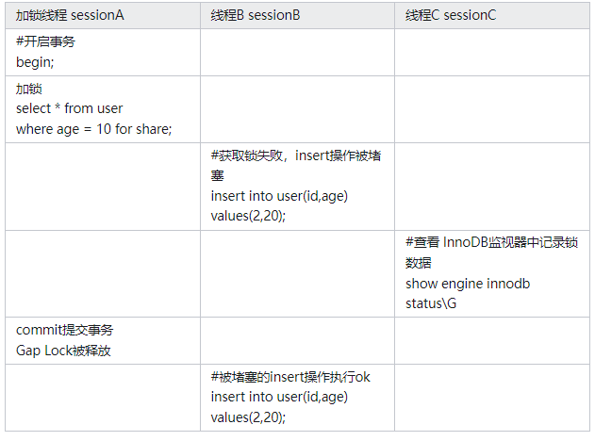Viewport: 595px width, 441px height.
Task: Click the 线程C sessionC column header
Action: [x=492, y=15]
